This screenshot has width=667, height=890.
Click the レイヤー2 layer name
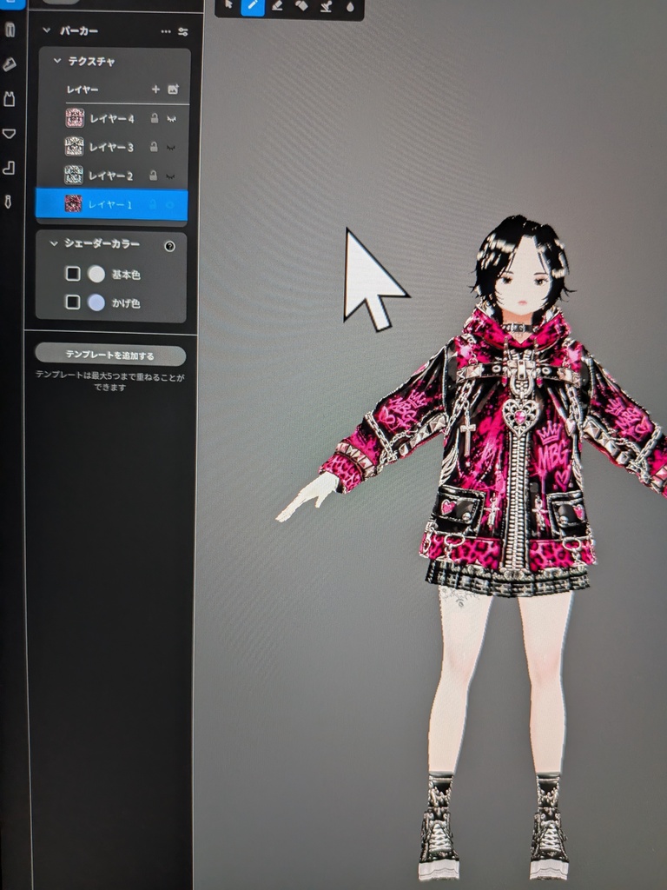click(110, 176)
